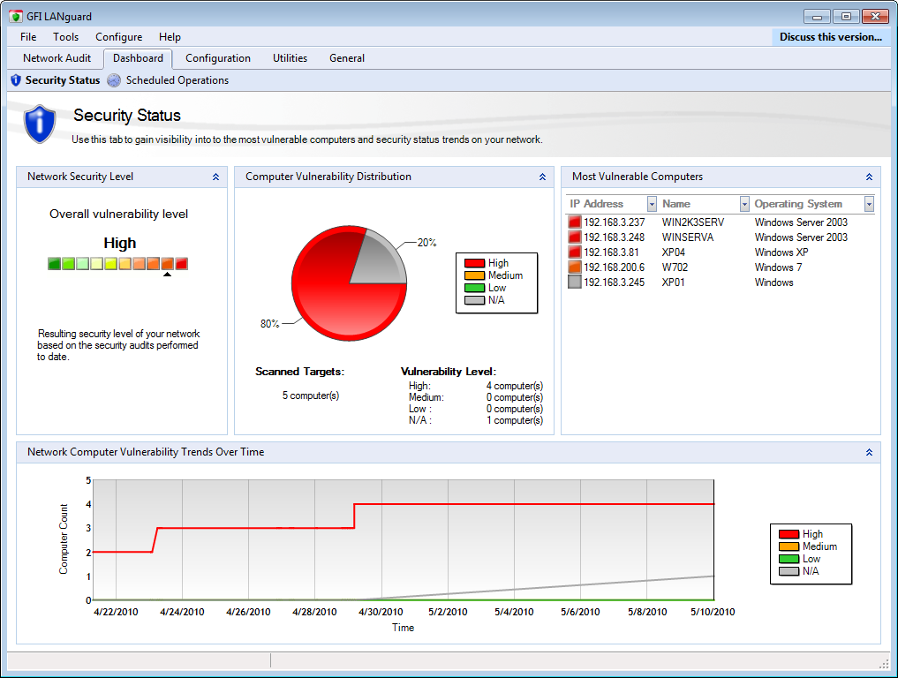Open the Help menu
Image resolution: width=898 pixels, height=678 pixels.
pyautogui.click(x=170, y=37)
